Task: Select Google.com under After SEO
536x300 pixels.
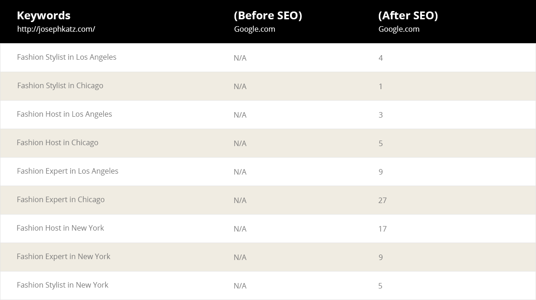Action: click(x=399, y=29)
